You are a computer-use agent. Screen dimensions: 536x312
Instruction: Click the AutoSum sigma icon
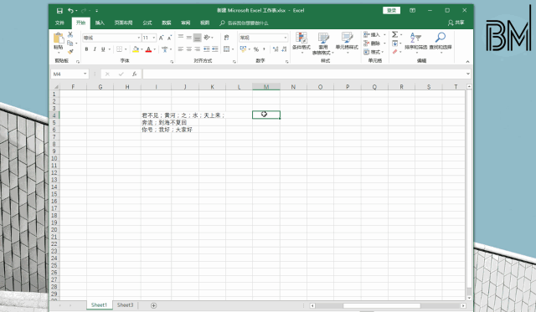(394, 34)
